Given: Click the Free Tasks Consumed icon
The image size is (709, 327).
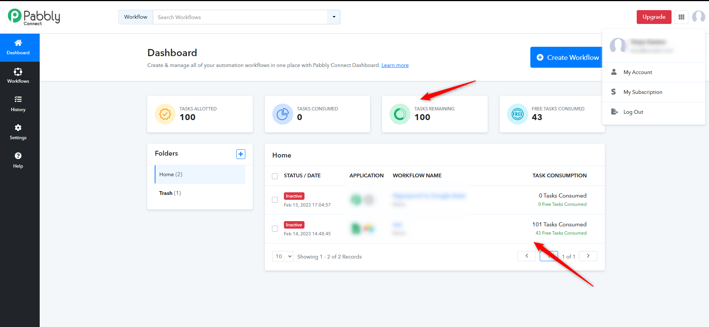Looking at the screenshot, I should coord(518,114).
